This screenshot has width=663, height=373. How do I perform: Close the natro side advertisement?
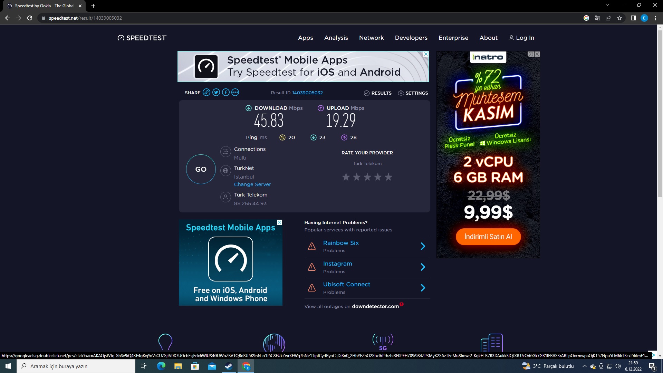point(537,54)
